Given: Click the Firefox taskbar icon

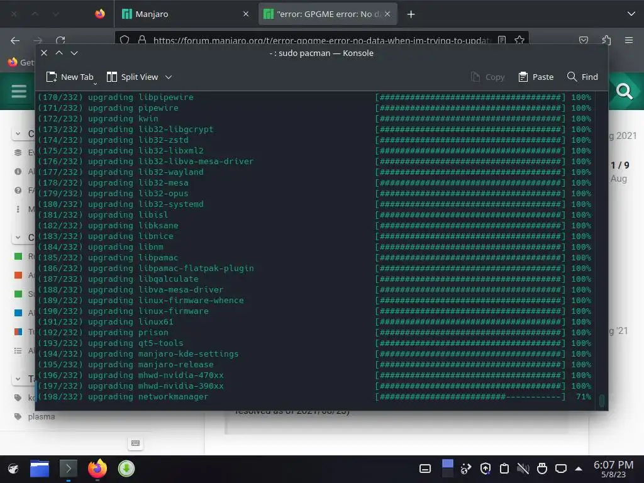Looking at the screenshot, I should click(97, 469).
